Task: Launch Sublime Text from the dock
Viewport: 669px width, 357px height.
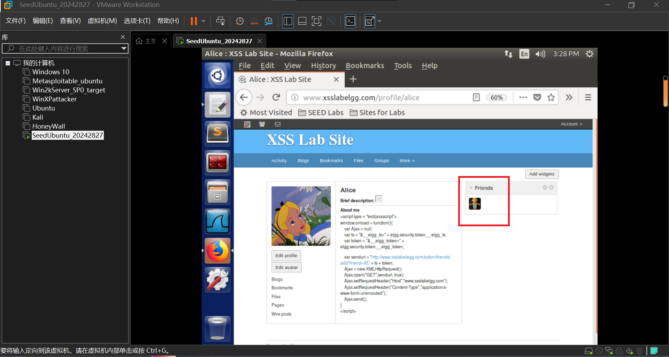Action: coord(217,134)
